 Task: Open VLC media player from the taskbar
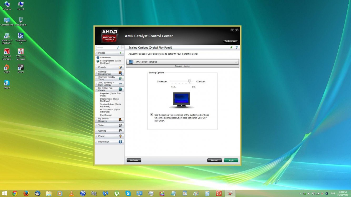click(71, 193)
